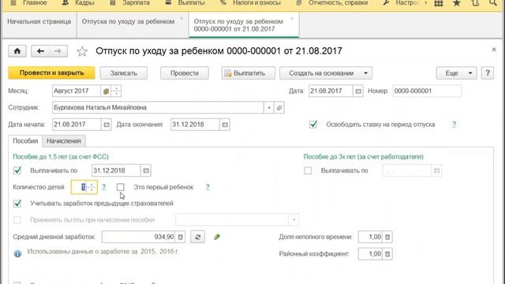This screenshot has height=284, width=505.
Task: Open employee card icon beside Сотрудник
Action: 279,107
